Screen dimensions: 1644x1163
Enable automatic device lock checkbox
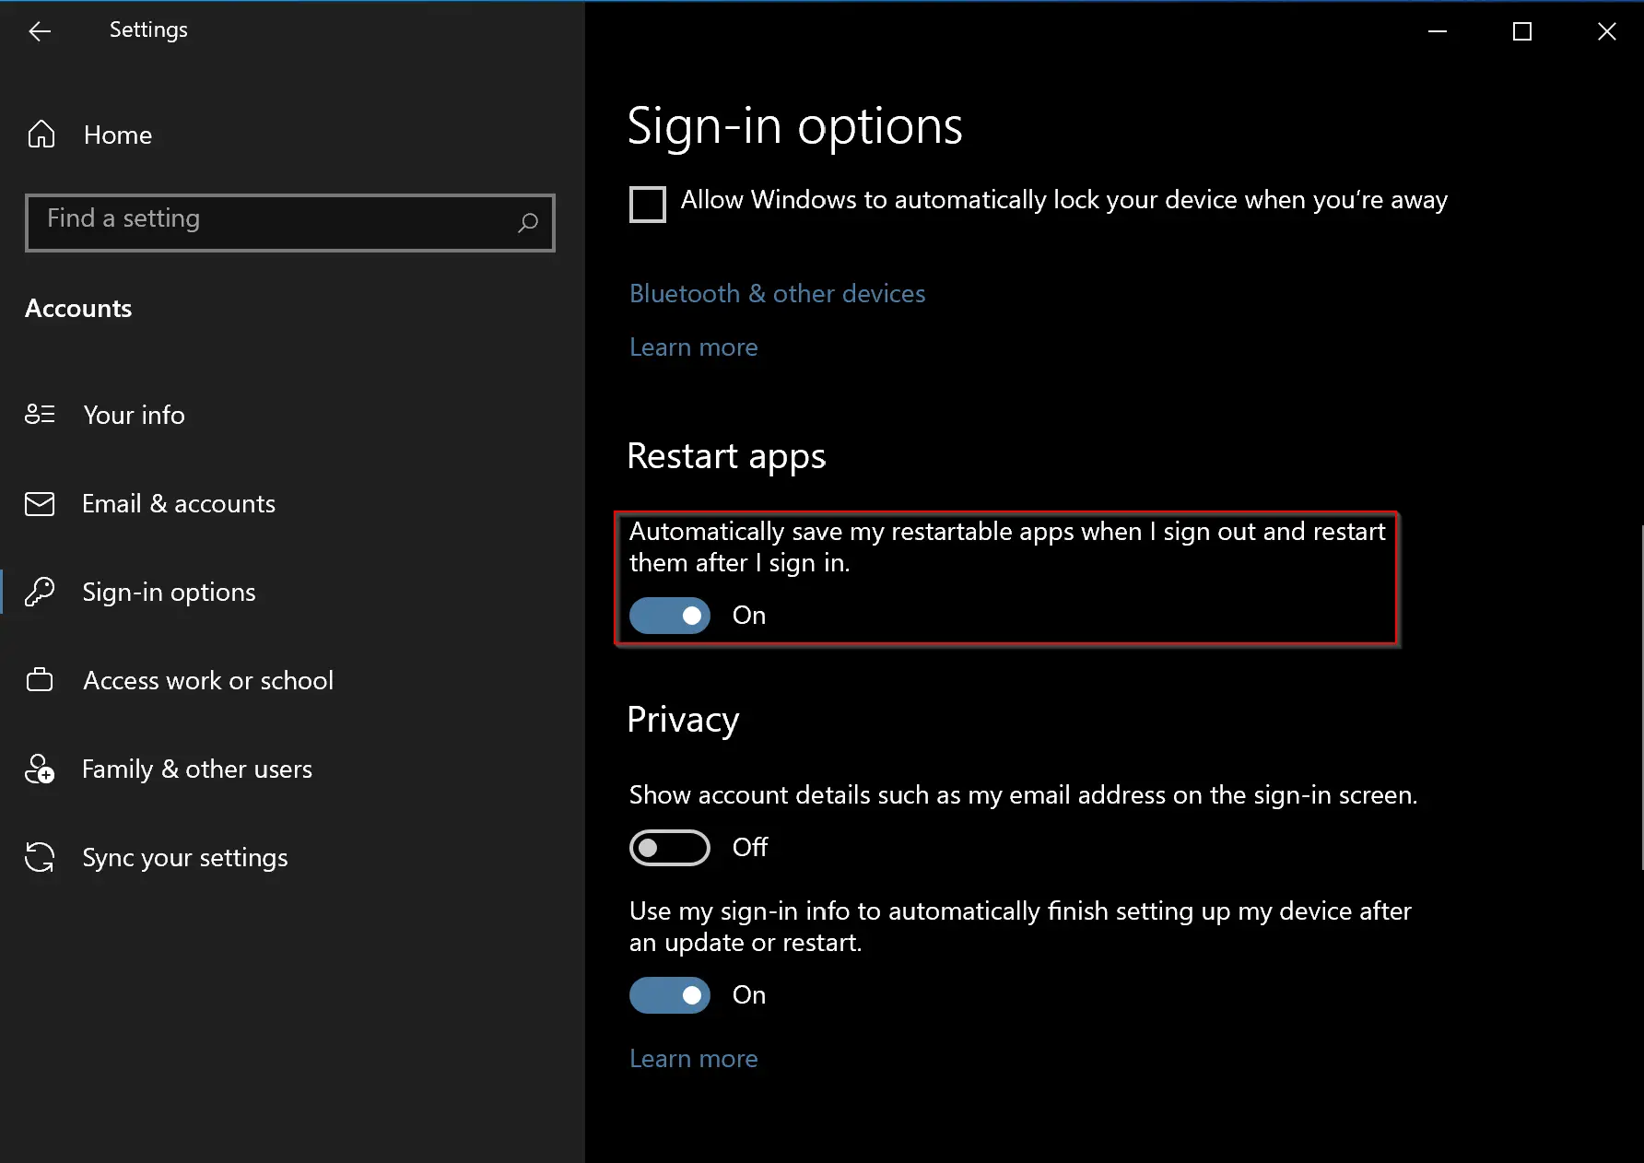coord(648,204)
